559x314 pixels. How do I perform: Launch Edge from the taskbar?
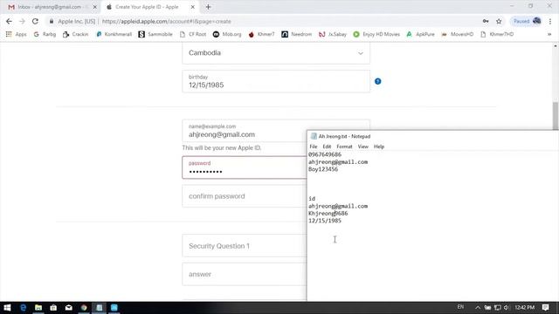(x=24, y=308)
